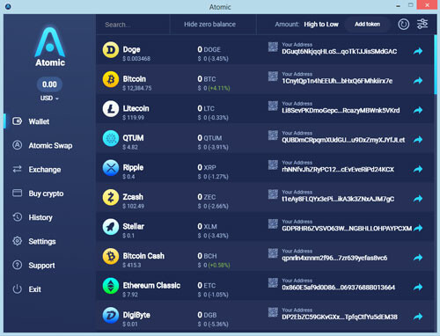
Task: Click the Add token button
Action: click(x=367, y=25)
